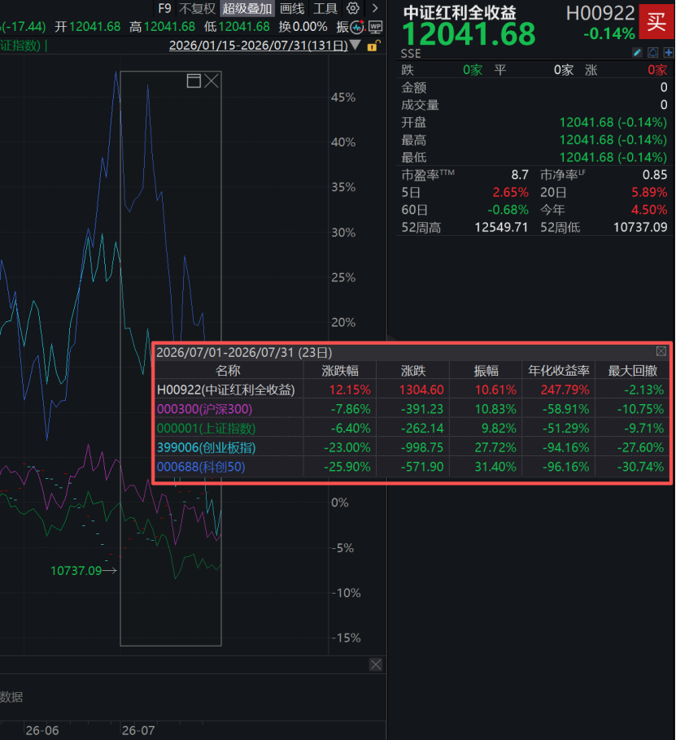Select the 000300(沪深300) row

[412, 409]
